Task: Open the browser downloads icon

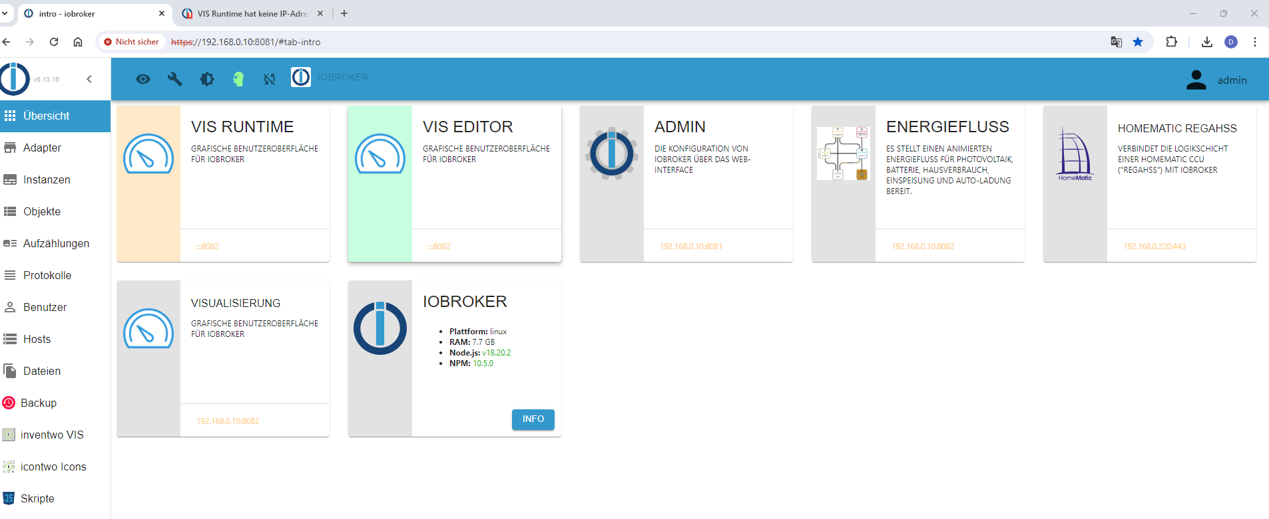Action: click(x=1207, y=42)
